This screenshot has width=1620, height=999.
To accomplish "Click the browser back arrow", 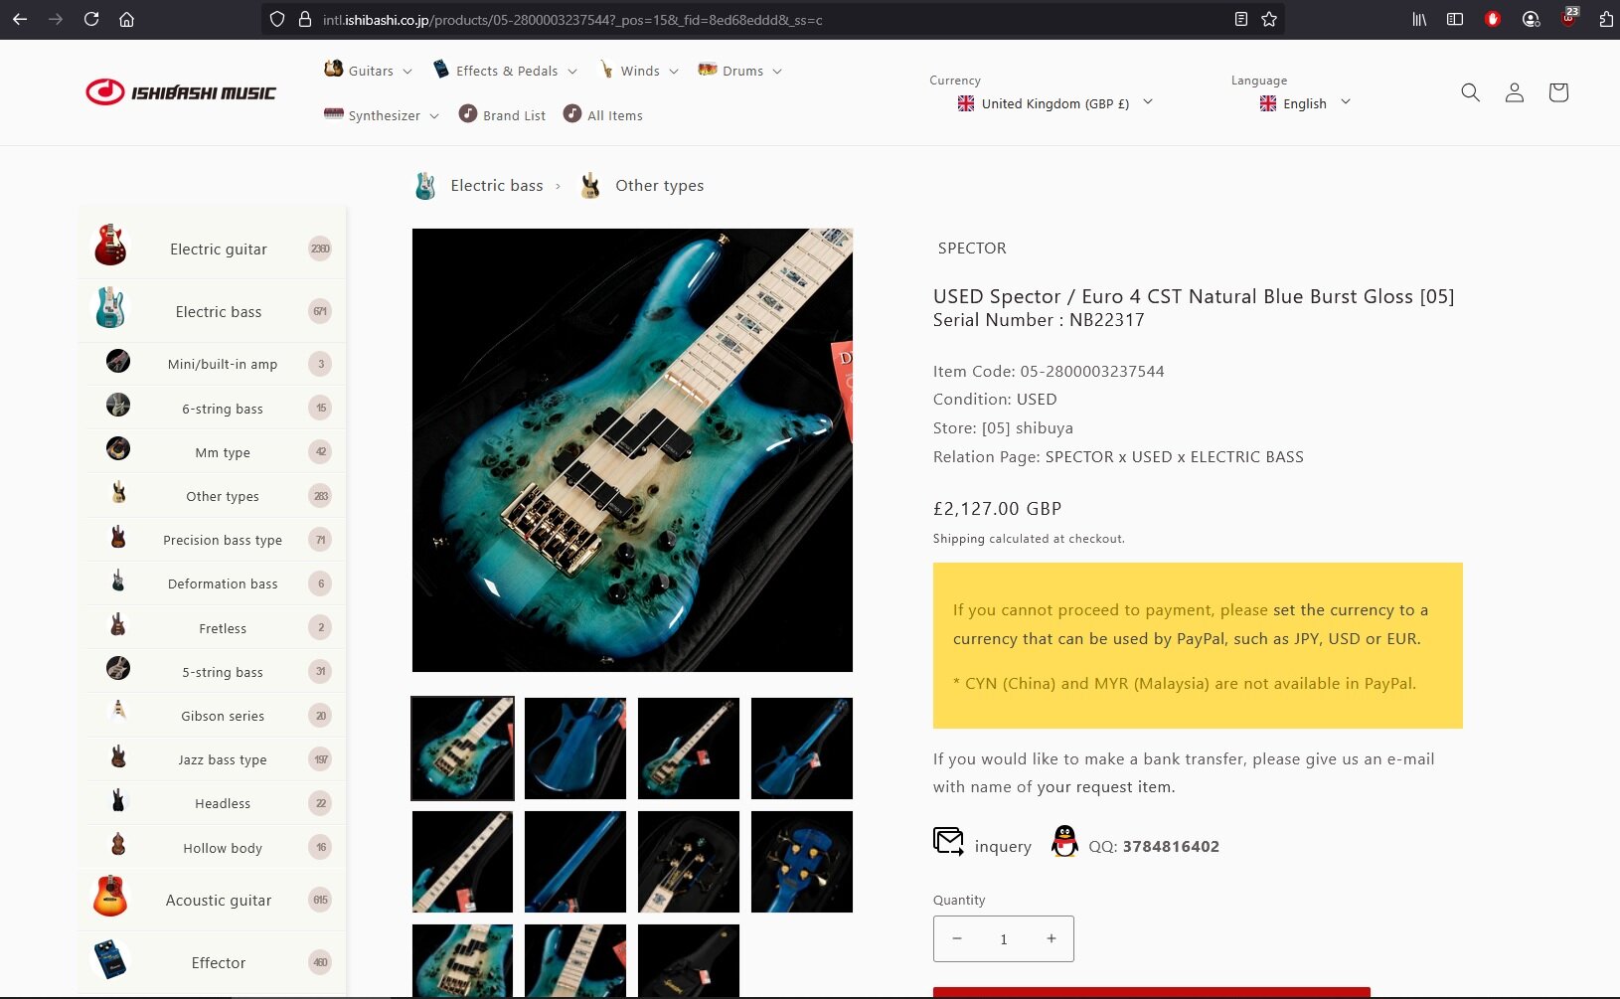I will click(x=20, y=19).
